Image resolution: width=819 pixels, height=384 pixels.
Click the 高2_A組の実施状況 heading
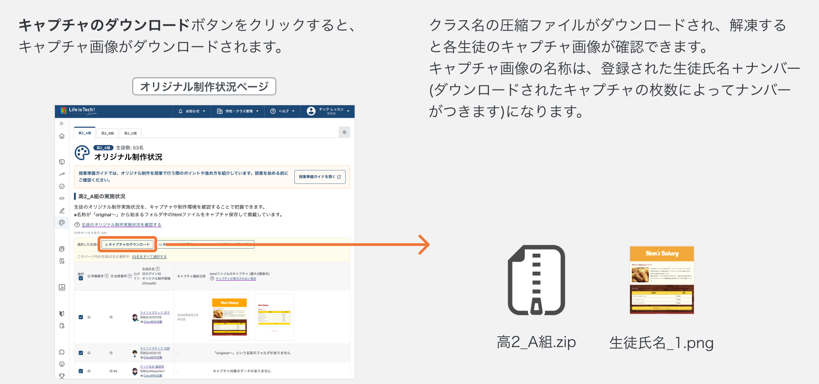(102, 196)
